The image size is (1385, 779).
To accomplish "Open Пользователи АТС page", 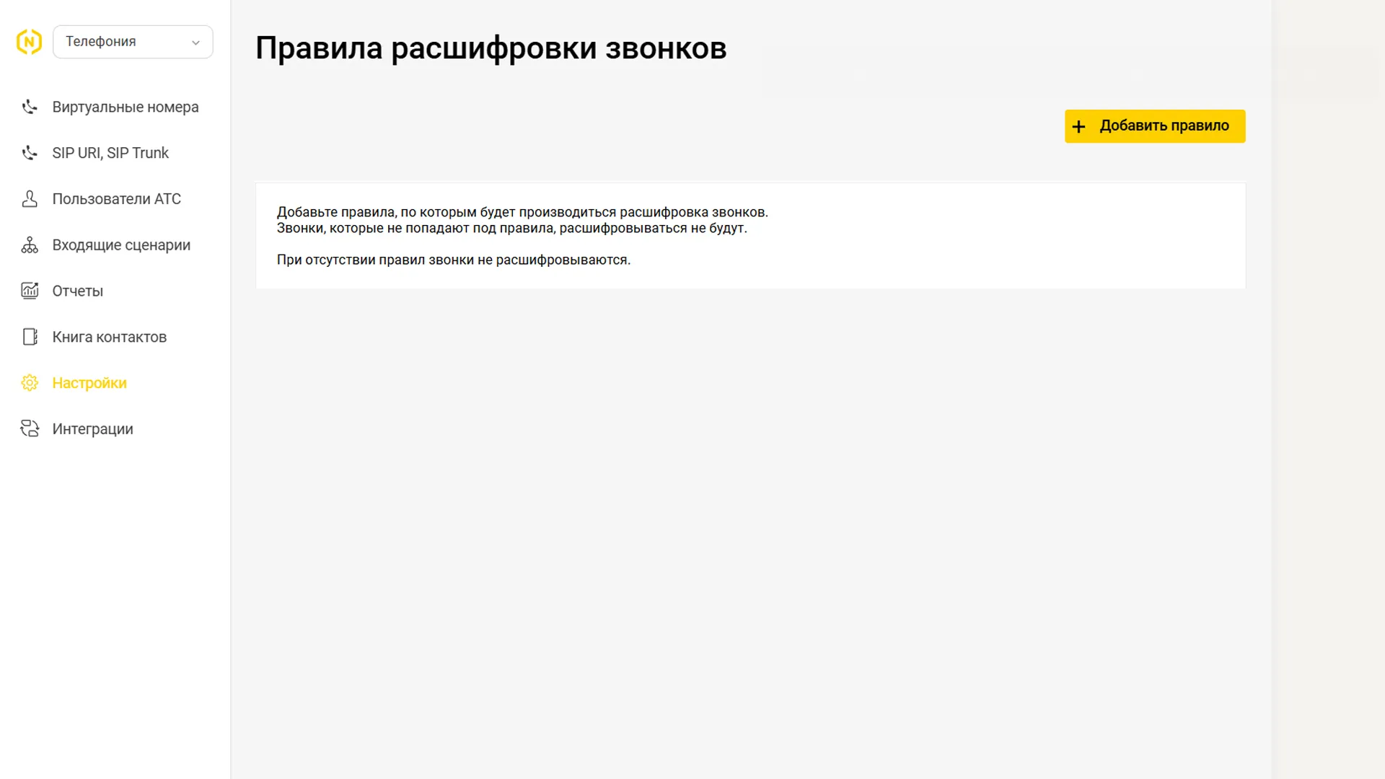I will 116,199.
